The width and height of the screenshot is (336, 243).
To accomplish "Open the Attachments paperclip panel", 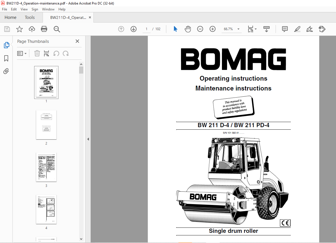I will [x=6, y=71].
